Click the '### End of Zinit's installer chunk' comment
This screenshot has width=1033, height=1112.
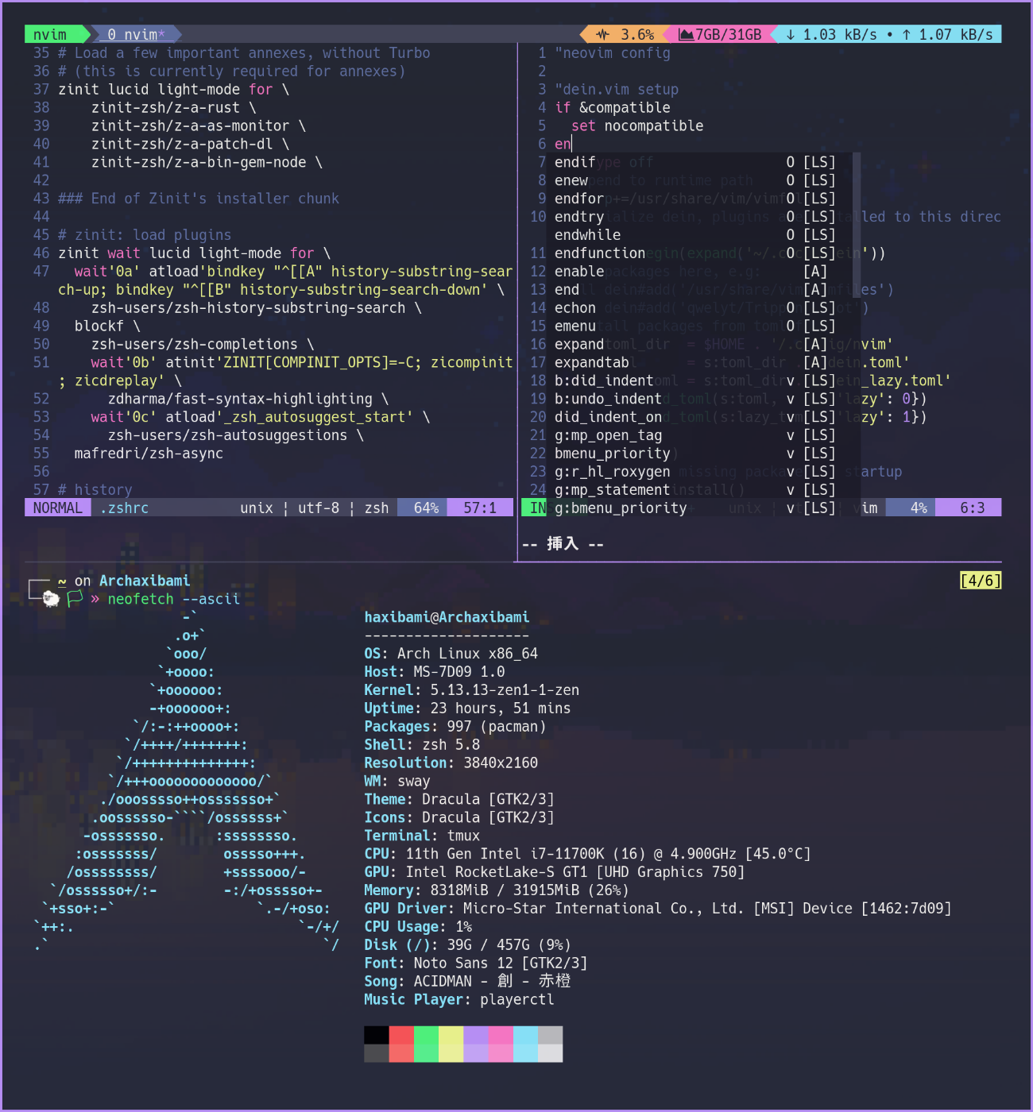(199, 199)
